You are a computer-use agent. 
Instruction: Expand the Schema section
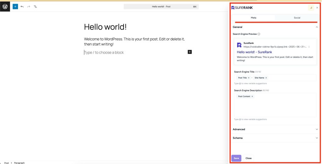pyautogui.click(x=317, y=138)
